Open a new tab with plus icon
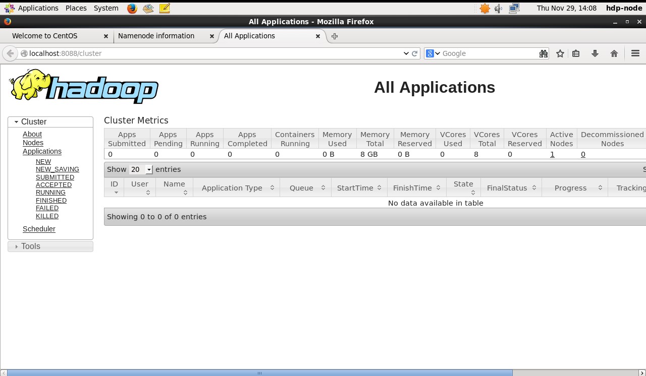This screenshot has height=376, width=646. [x=334, y=36]
